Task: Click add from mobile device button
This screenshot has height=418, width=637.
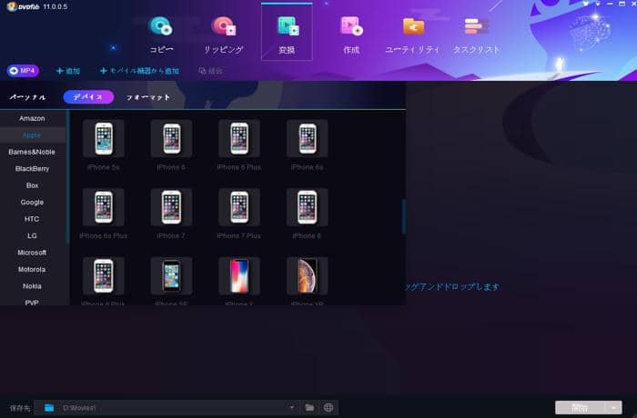Action: [139, 71]
